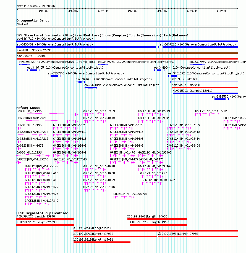The image size is (246, 253).
Task: Click the nsv515203 (Campbell2011) label
Action: pyautogui.click(x=193, y=91)
